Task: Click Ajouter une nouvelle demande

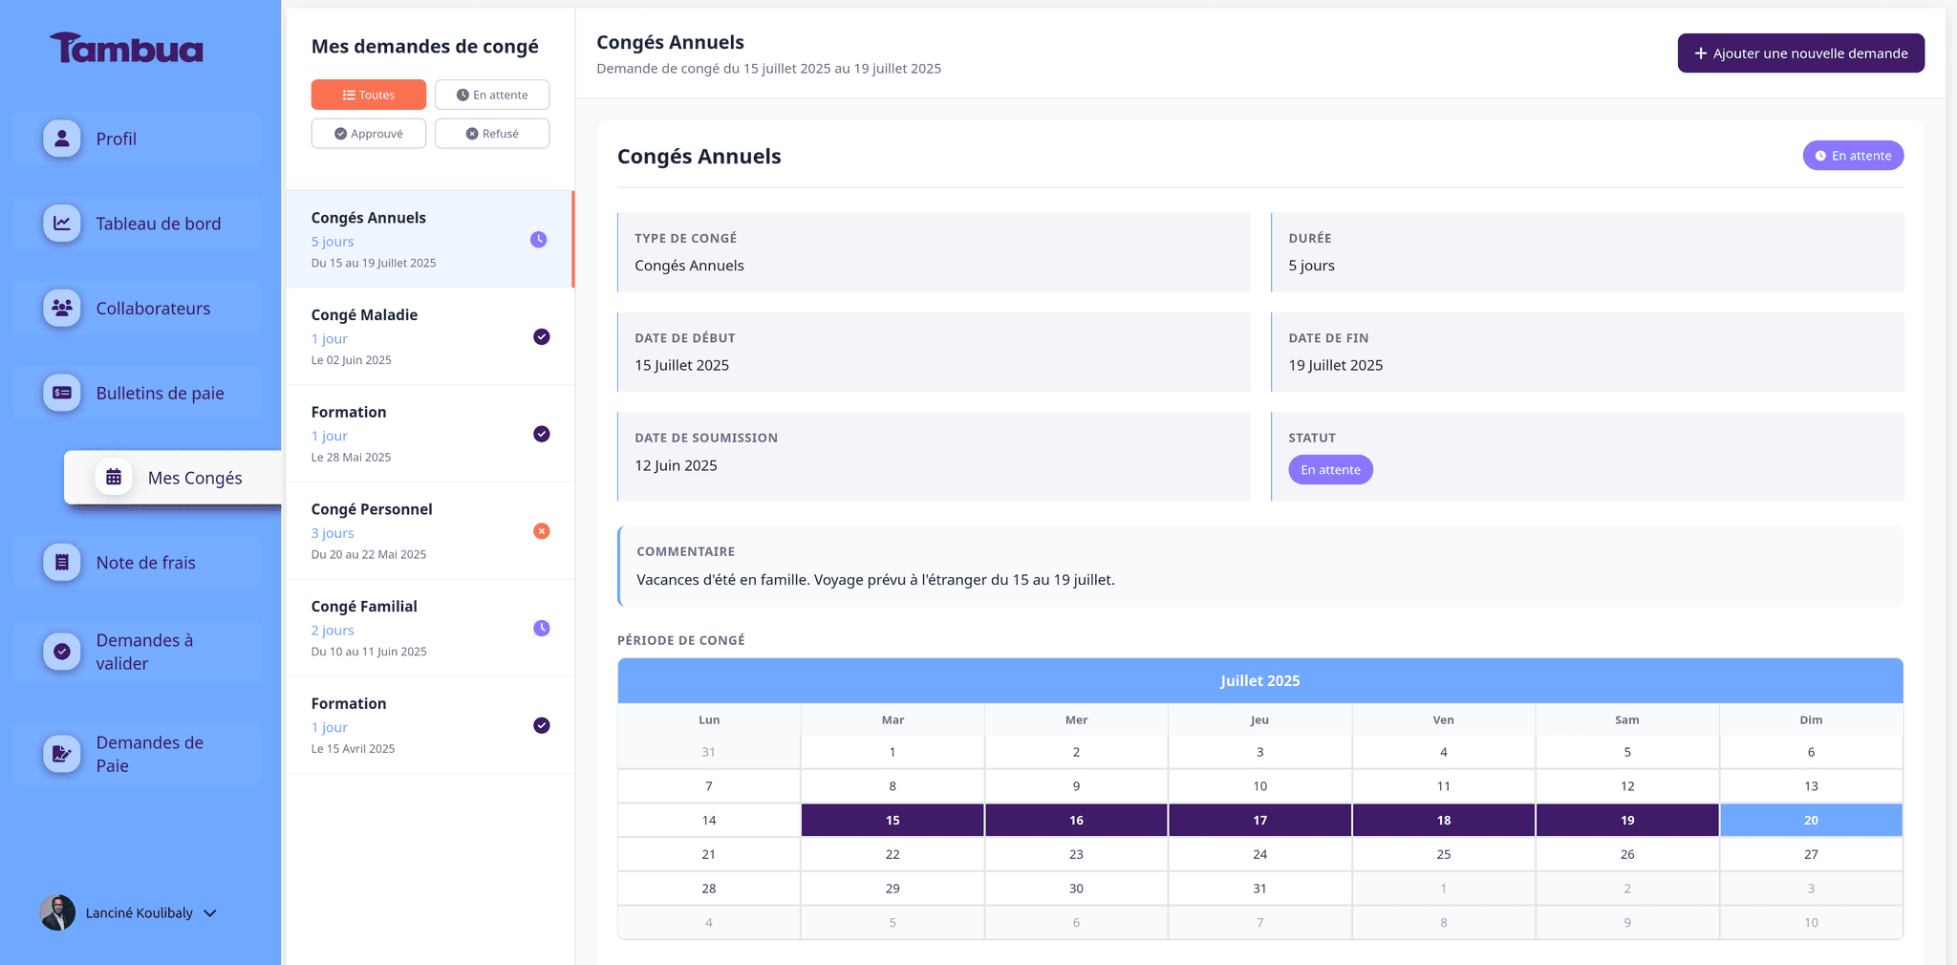Action: click(x=1800, y=53)
